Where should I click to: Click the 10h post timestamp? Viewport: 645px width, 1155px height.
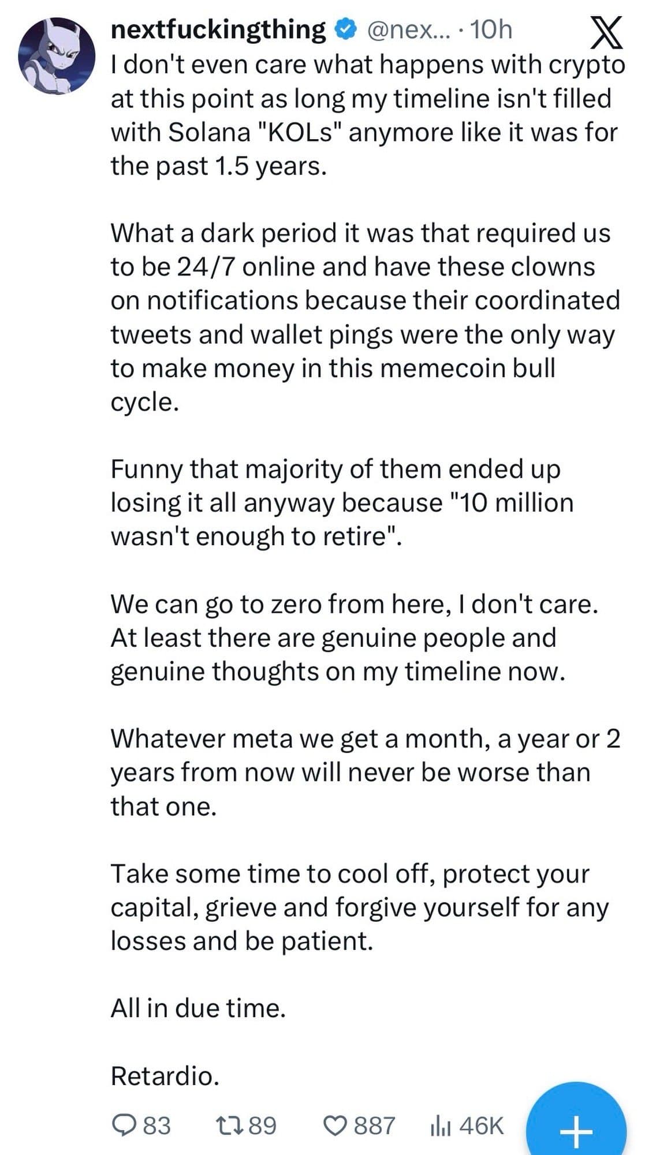click(491, 30)
